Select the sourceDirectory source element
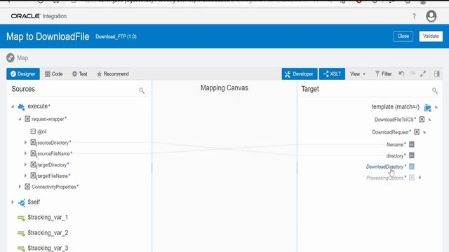Image resolution: width=449 pixels, height=252 pixels. pyautogui.click(x=54, y=143)
